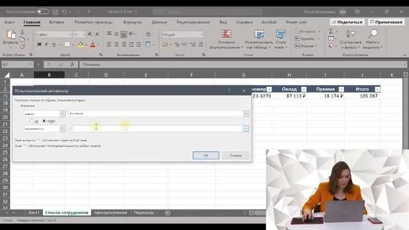Click the Удалить cells button
This screenshot has height=230, width=409.
[x=307, y=38]
